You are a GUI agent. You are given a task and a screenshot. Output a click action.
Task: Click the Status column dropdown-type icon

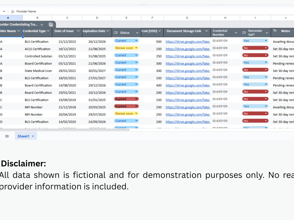116,33
